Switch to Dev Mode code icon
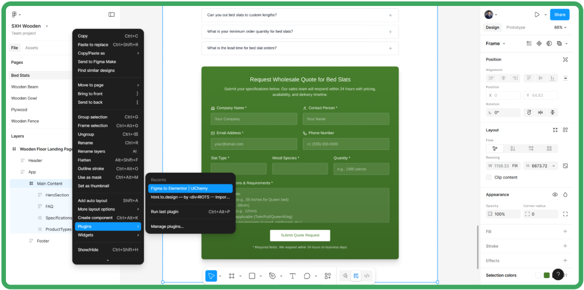This screenshot has height=290, width=584. [x=367, y=276]
